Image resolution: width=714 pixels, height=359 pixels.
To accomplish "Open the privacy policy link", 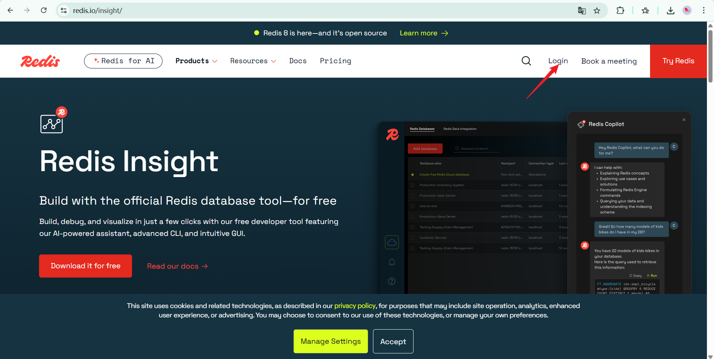I will (355, 306).
